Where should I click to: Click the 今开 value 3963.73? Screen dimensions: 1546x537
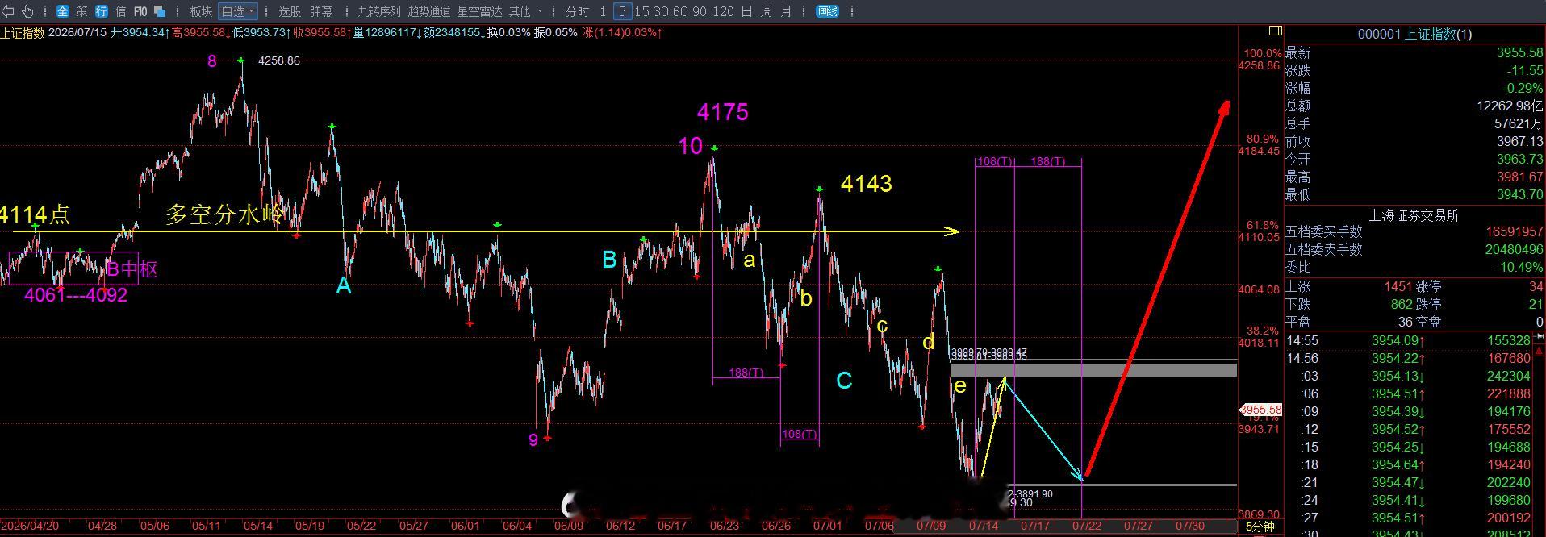(x=1519, y=159)
